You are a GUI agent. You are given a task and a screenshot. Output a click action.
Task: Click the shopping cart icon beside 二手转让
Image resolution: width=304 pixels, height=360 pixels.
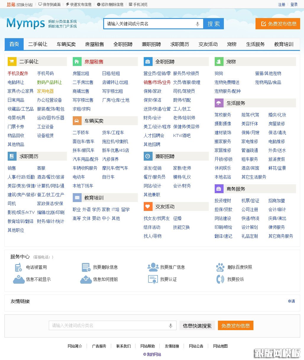[12, 62]
